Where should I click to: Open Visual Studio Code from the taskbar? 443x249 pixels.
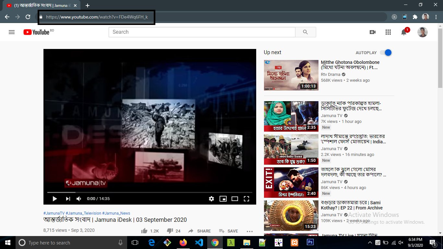199,243
